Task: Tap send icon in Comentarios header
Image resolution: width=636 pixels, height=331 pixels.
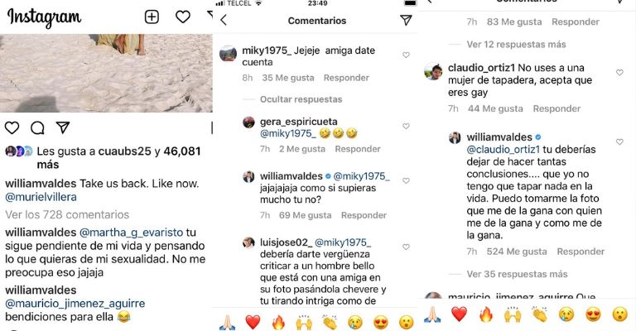Action: click(406, 20)
